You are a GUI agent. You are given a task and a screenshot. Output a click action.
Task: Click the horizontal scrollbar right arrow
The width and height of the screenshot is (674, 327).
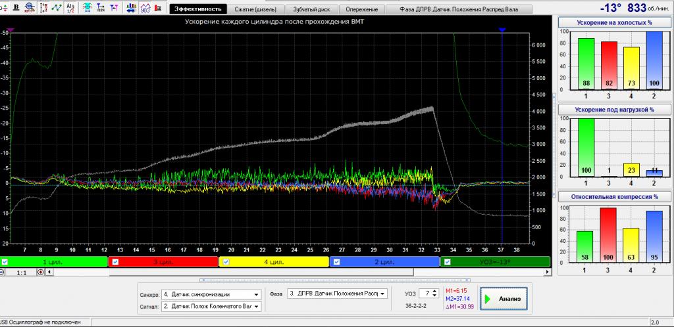[x=547, y=272]
